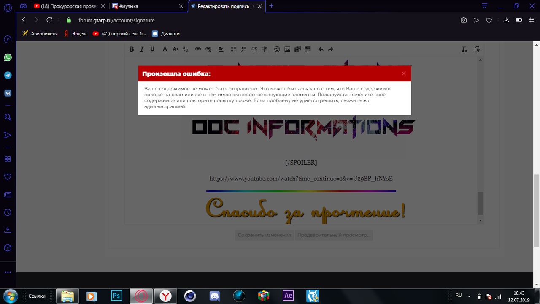Click the remove formatting icon
540x304 pixels.
tap(464, 49)
